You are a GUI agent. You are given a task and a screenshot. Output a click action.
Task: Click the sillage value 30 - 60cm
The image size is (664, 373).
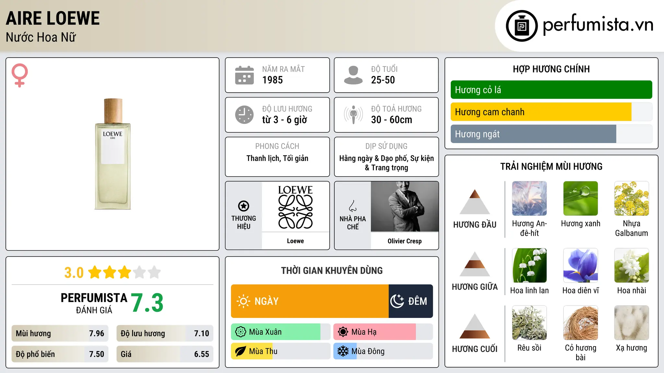(392, 120)
